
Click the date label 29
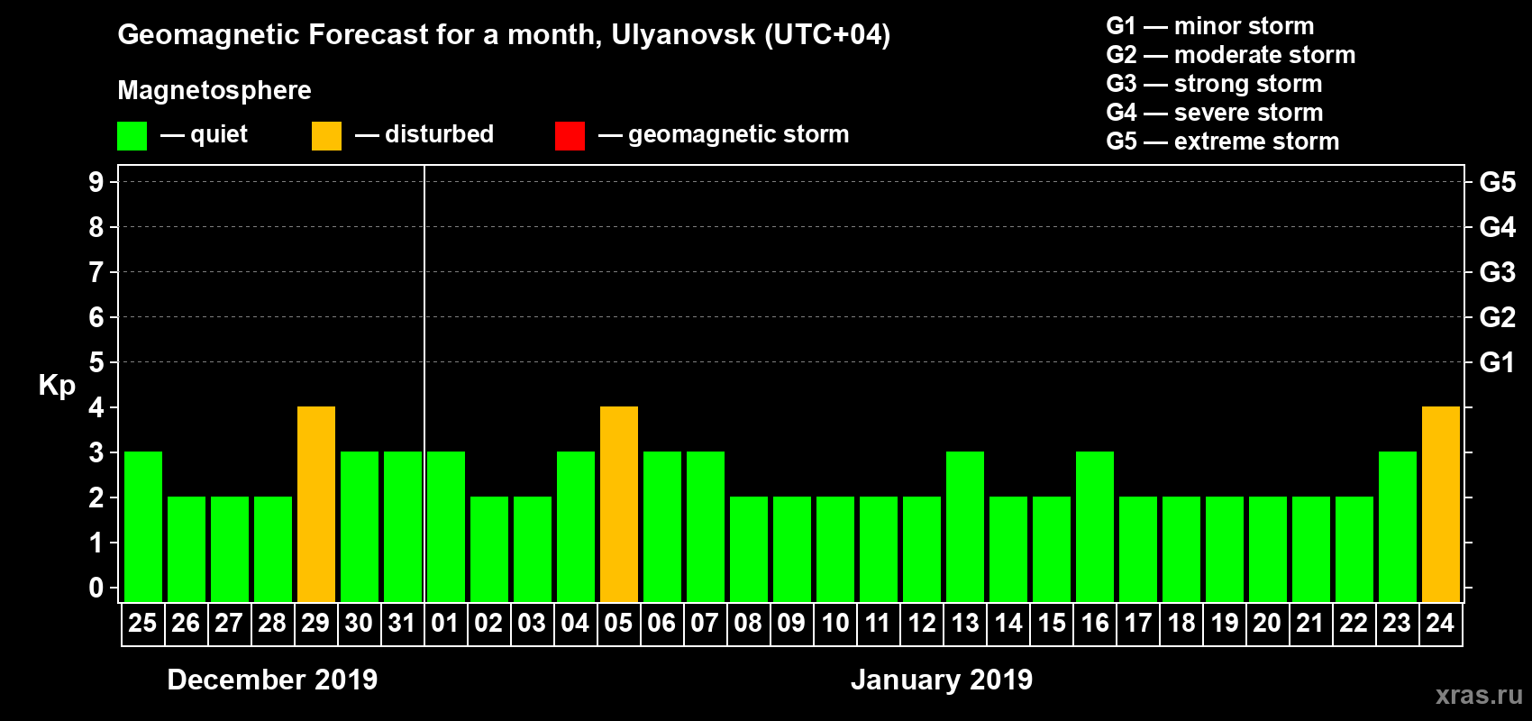315,623
